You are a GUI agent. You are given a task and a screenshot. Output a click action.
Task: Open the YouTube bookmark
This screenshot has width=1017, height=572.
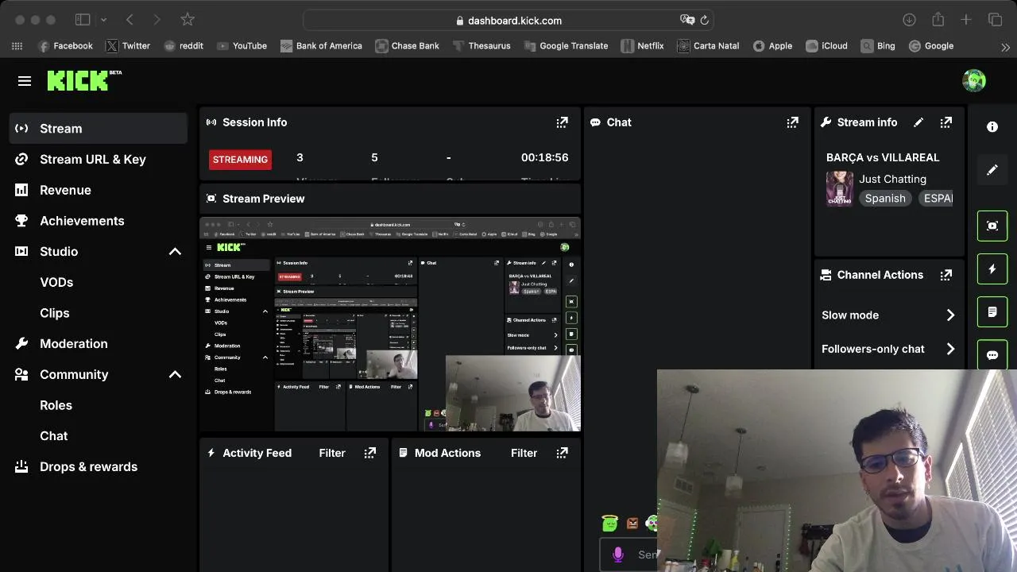(242, 46)
